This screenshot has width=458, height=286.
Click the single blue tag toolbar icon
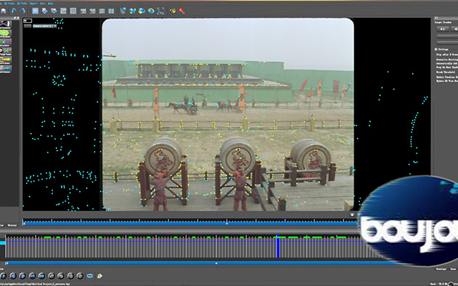point(44,11)
